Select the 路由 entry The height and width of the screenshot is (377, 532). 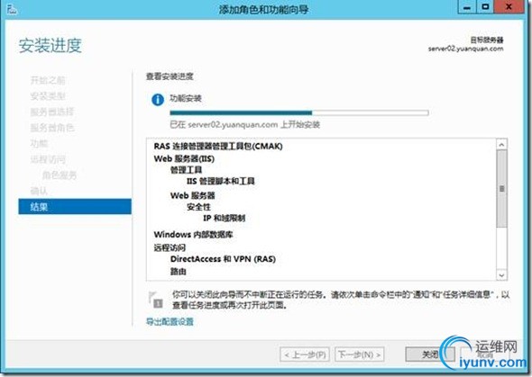click(x=179, y=271)
